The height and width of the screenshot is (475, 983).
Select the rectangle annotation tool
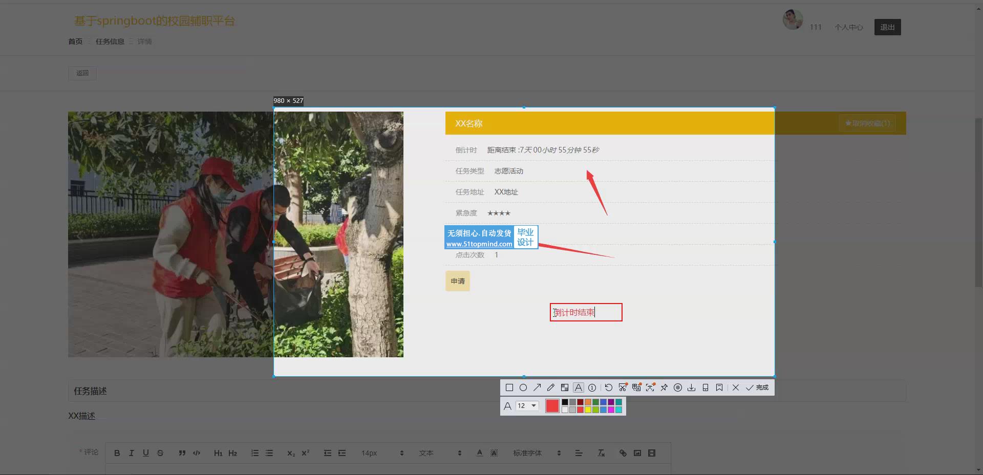point(509,387)
